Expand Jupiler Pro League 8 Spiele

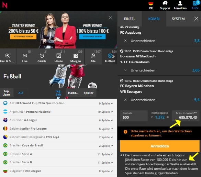click(106, 129)
